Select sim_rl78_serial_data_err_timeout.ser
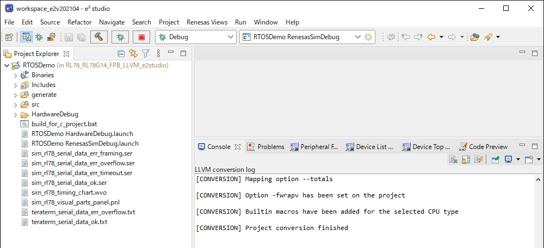 pos(82,173)
